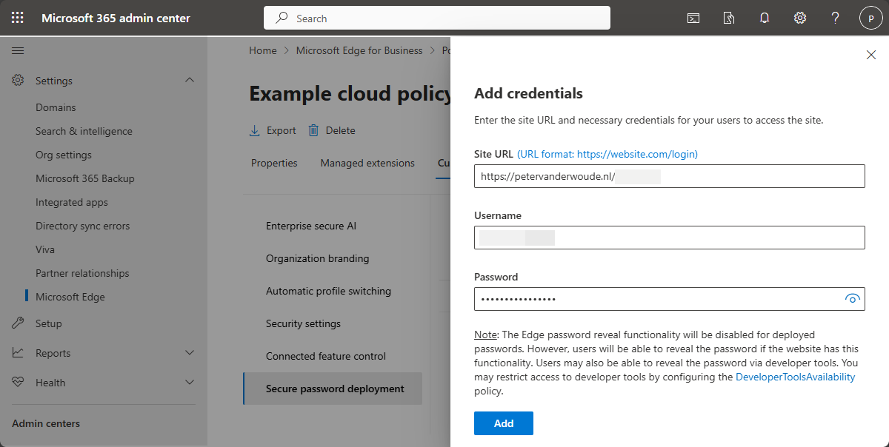Select Secure password deployment menu item
This screenshot has width=889, height=447.
tap(335, 389)
